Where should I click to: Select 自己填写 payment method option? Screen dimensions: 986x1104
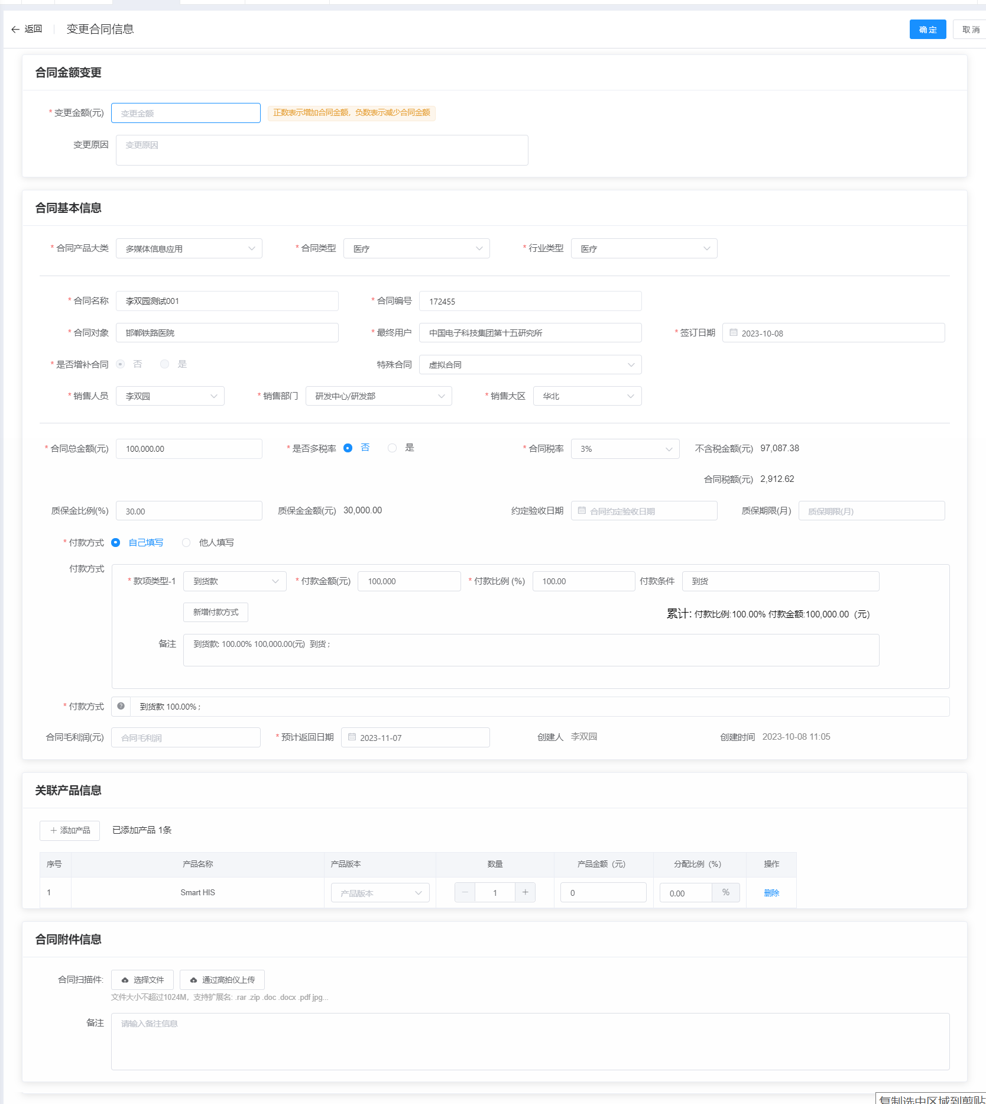click(116, 543)
